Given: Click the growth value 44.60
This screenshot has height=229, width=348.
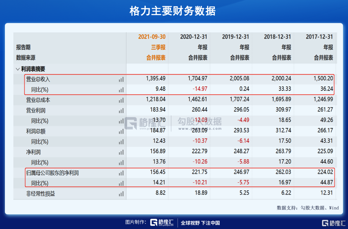Looking at the screenshot, I should pyautogui.click(x=327, y=162).
